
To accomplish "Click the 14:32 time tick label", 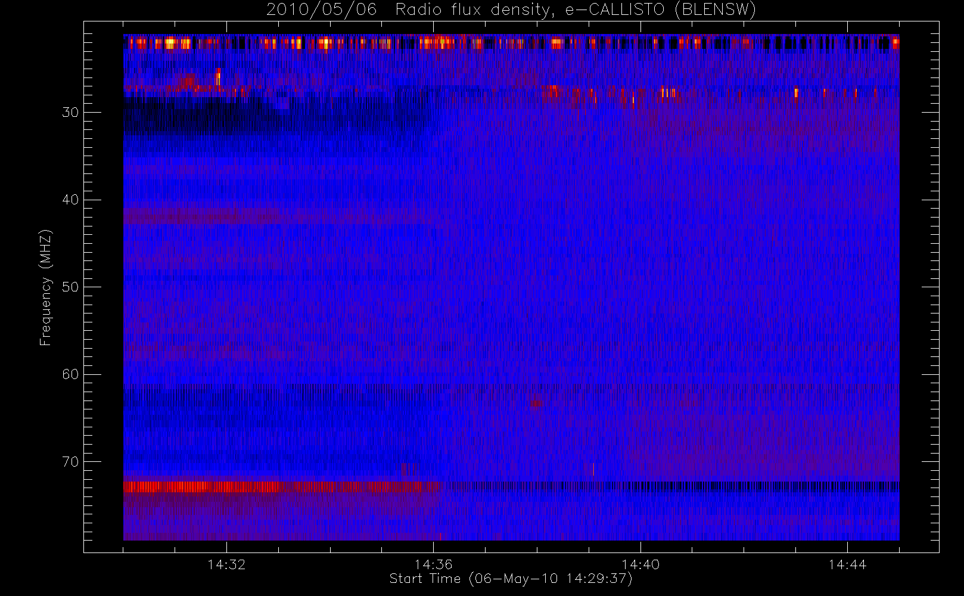I will [x=226, y=564].
